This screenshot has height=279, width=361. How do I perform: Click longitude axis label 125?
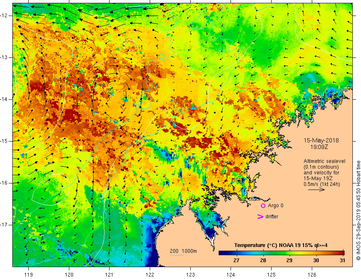click(x=272, y=274)
